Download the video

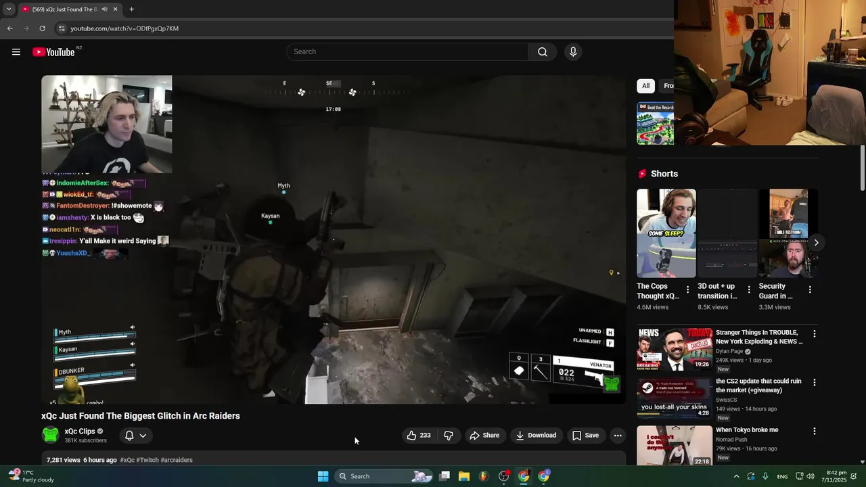536,436
